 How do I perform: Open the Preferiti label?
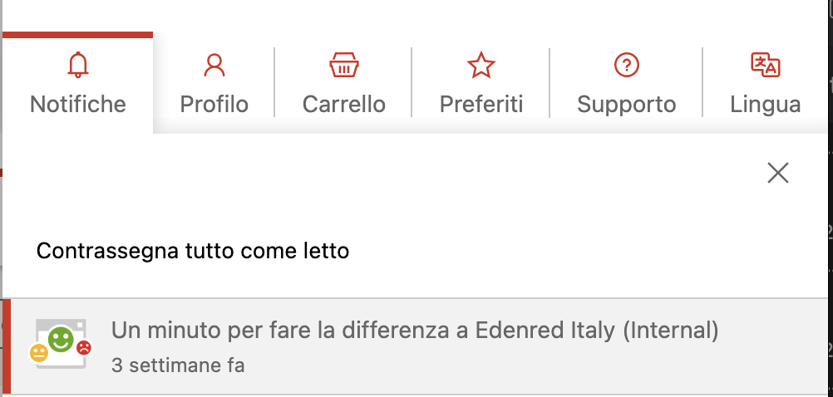(481, 104)
